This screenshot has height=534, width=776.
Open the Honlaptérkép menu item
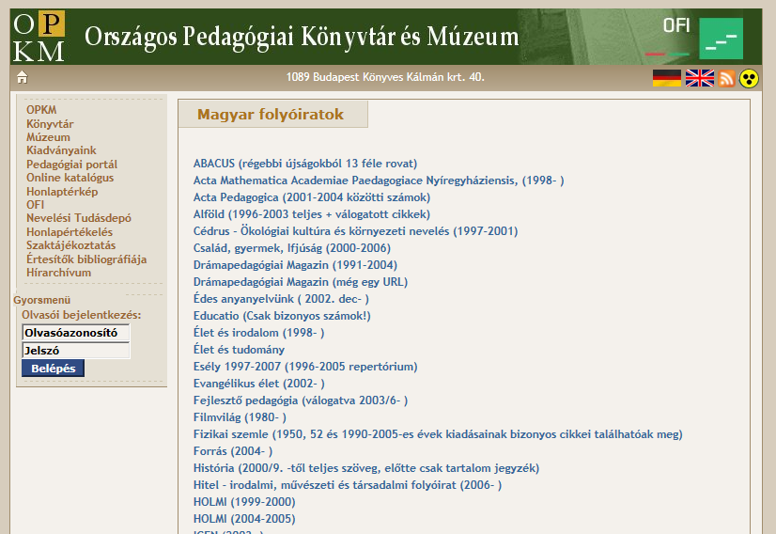[62, 191]
